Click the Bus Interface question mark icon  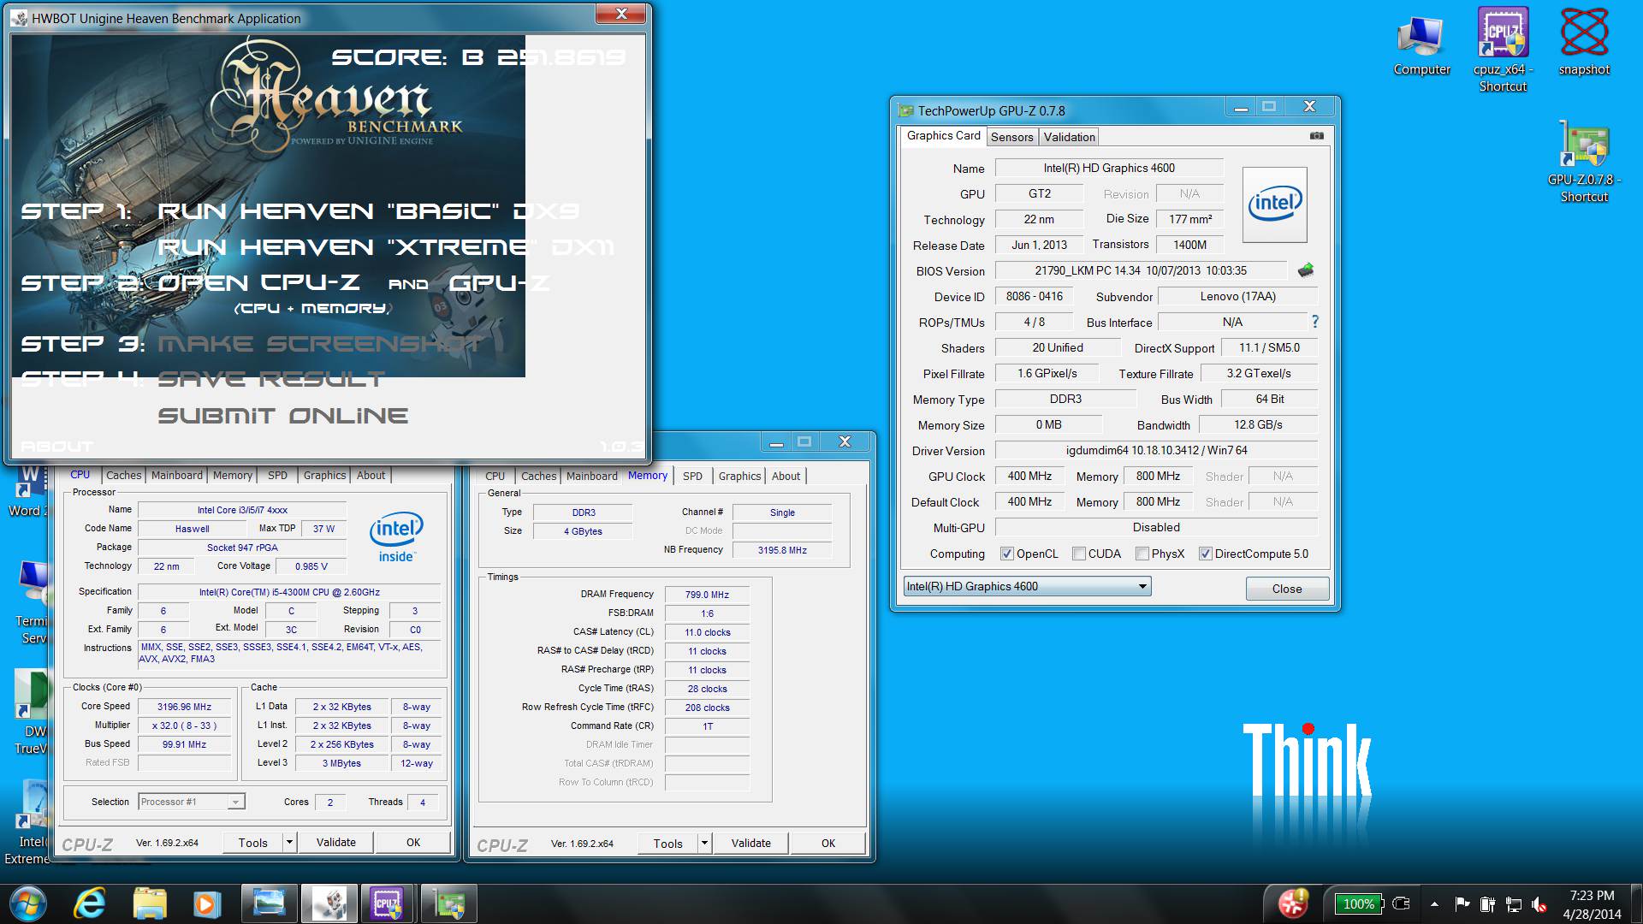pyautogui.click(x=1314, y=322)
